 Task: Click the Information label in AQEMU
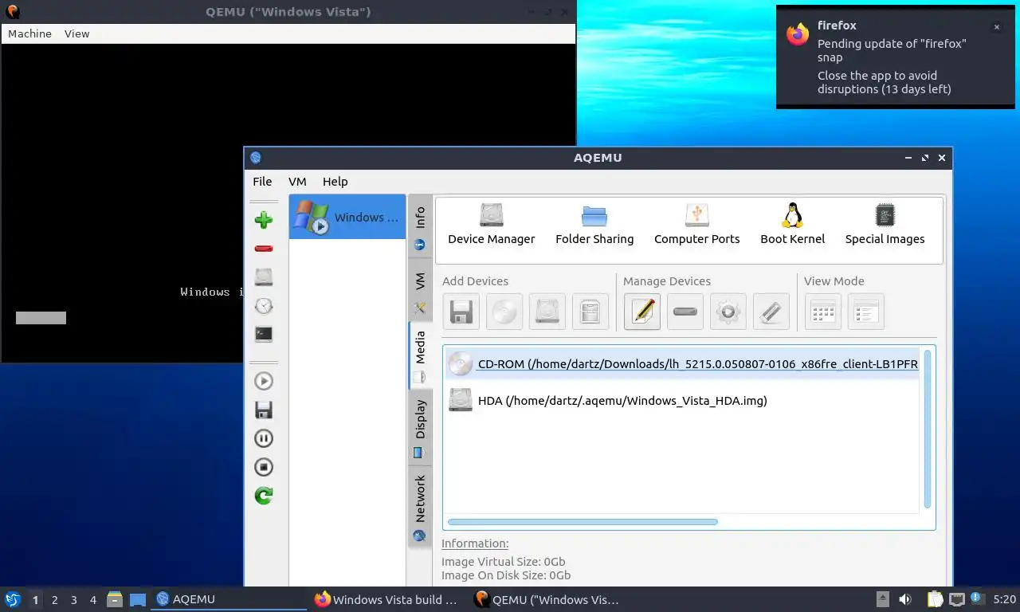[x=475, y=543]
